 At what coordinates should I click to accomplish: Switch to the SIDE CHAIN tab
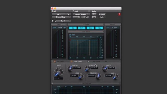click(96, 61)
